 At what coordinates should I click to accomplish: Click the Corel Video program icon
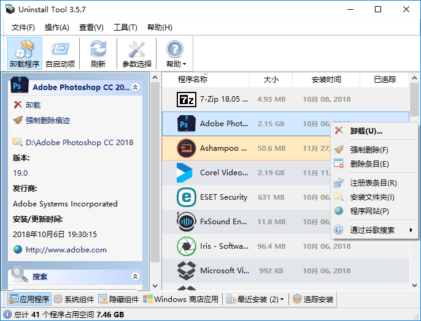[185, 173]
